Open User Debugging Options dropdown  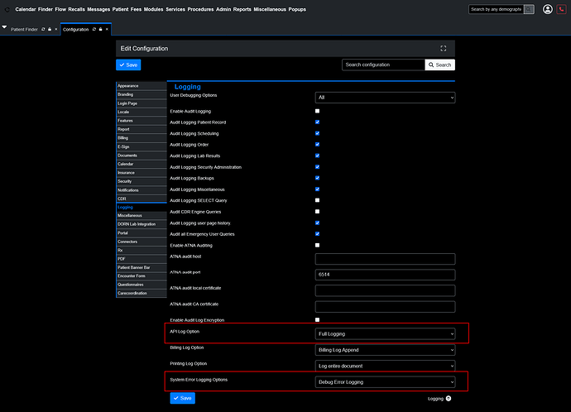385,98
